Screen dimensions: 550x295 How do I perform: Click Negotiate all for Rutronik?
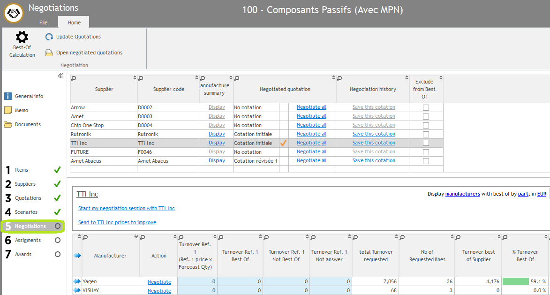pos(311,134)
